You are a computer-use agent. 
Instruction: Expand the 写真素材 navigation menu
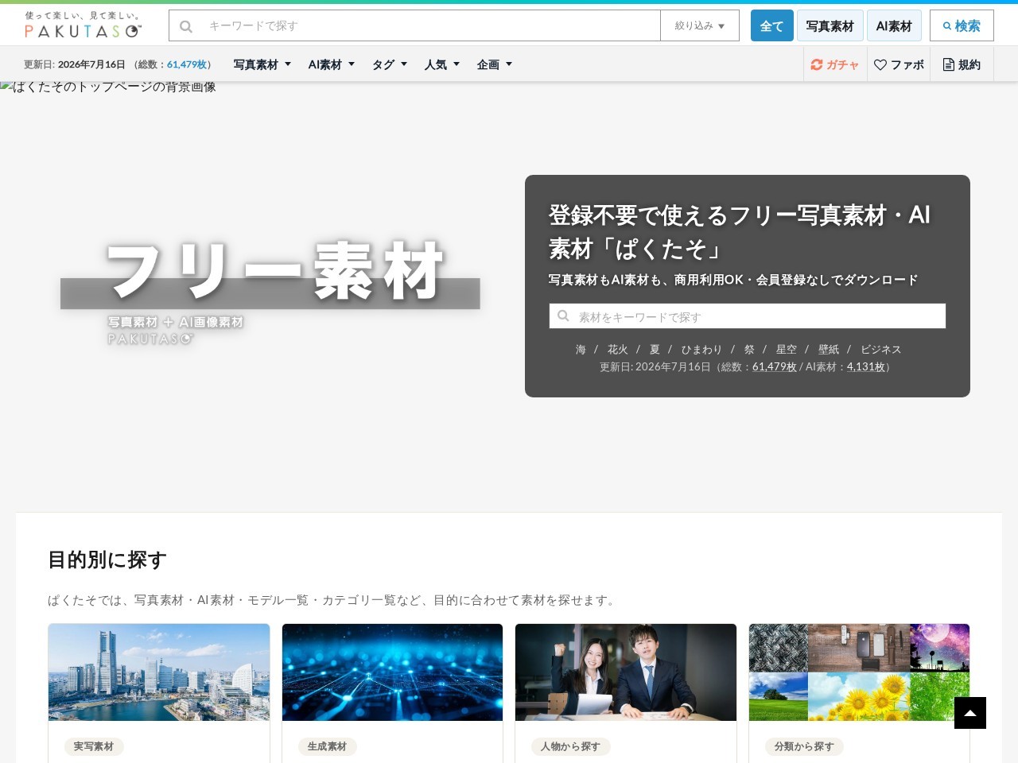click(x=262, y=65)
